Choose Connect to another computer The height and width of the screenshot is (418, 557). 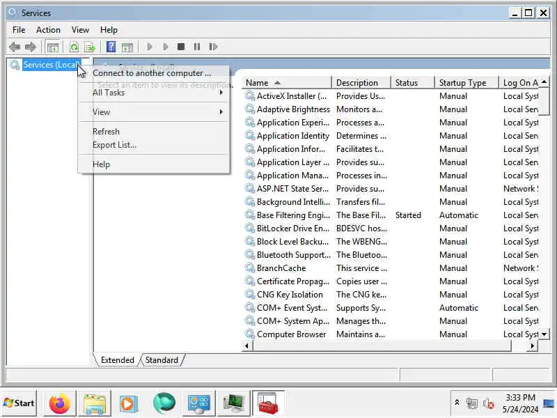(153, 73)
